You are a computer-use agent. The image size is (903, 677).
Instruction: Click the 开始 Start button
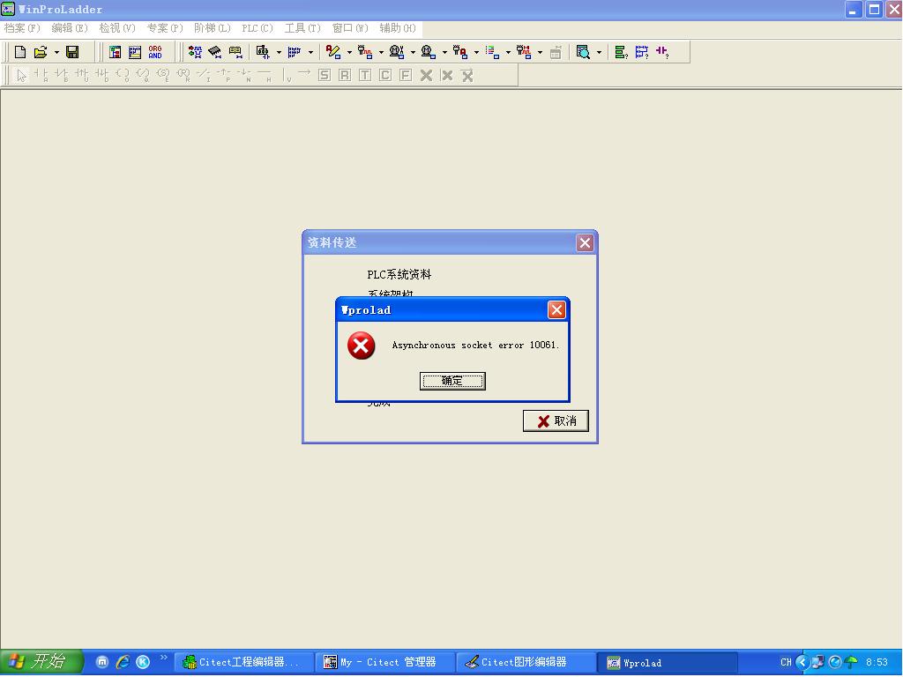(x=41, y=661)
